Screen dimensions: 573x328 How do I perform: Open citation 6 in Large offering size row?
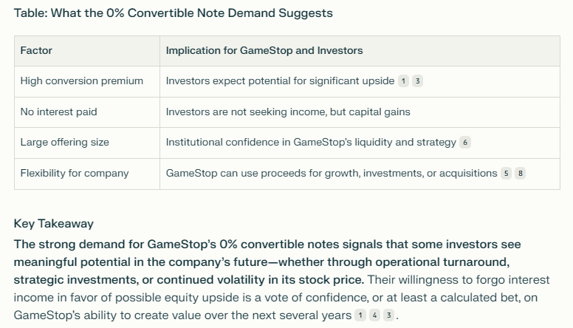pyautogui.click(x=465, y=143)
